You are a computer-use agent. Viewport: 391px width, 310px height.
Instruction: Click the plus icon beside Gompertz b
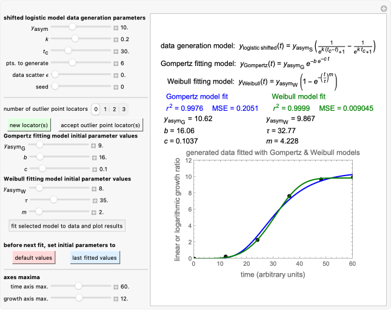click(95, 157)
